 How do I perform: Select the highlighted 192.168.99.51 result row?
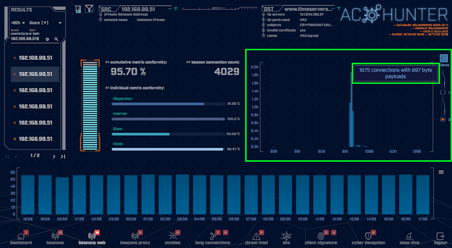[x=35, y=74]
